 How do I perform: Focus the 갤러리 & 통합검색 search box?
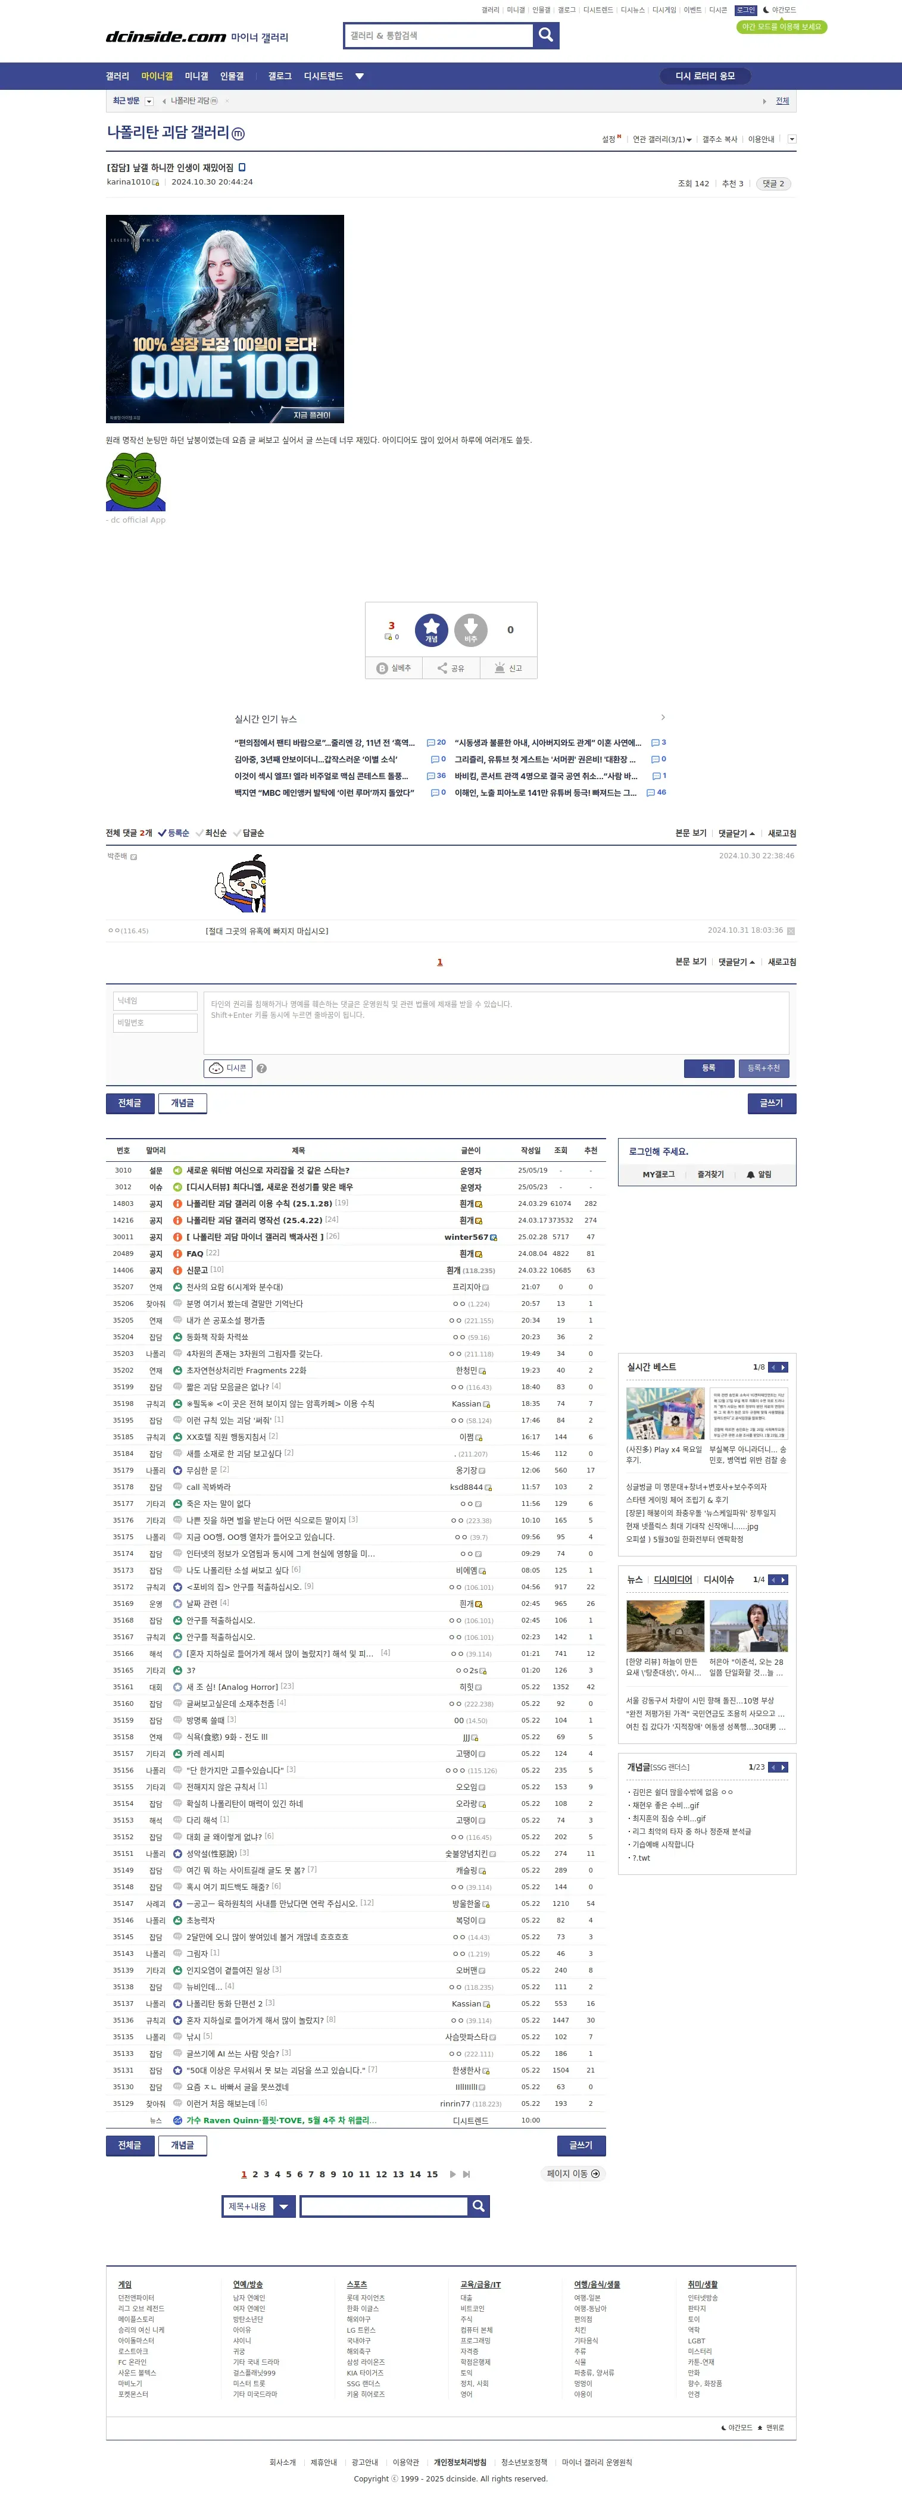[x=440, y=36]
